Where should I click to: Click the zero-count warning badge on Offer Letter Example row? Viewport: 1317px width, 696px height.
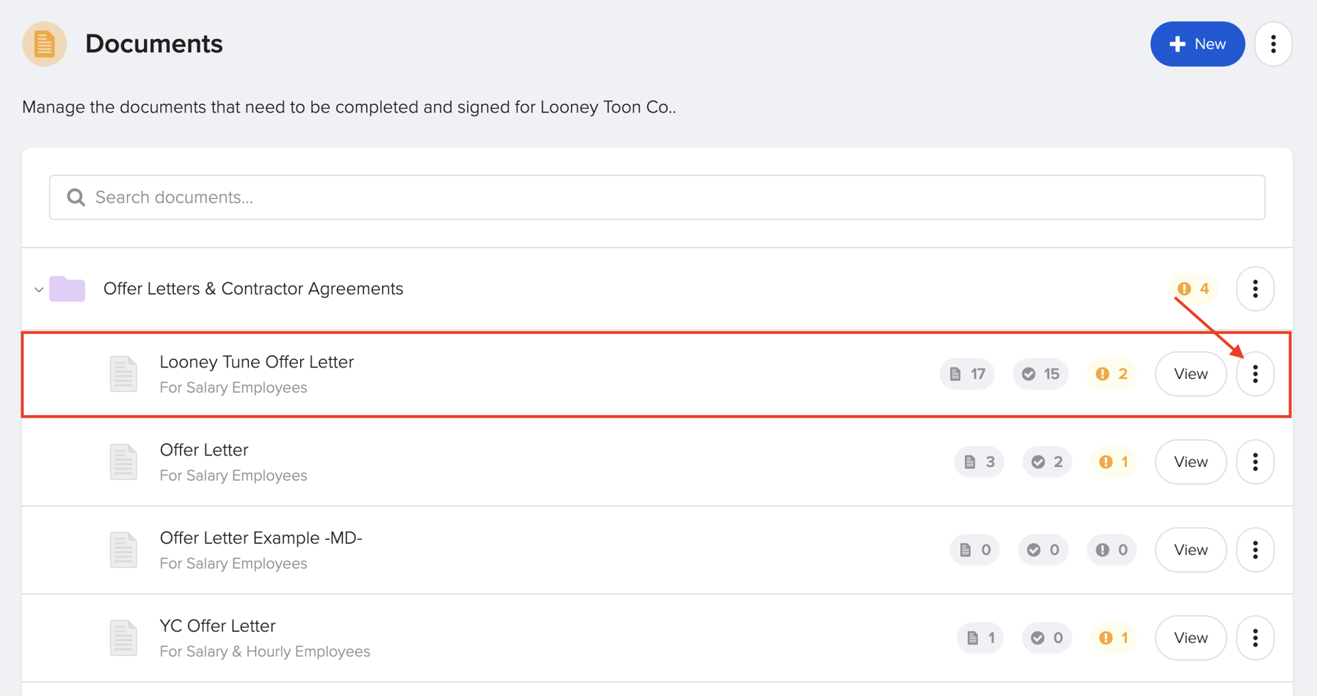coord(1112,550)
